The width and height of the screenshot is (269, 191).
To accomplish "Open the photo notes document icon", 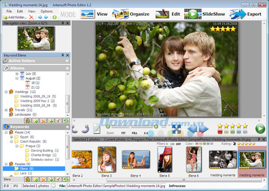I will (96, 129).
